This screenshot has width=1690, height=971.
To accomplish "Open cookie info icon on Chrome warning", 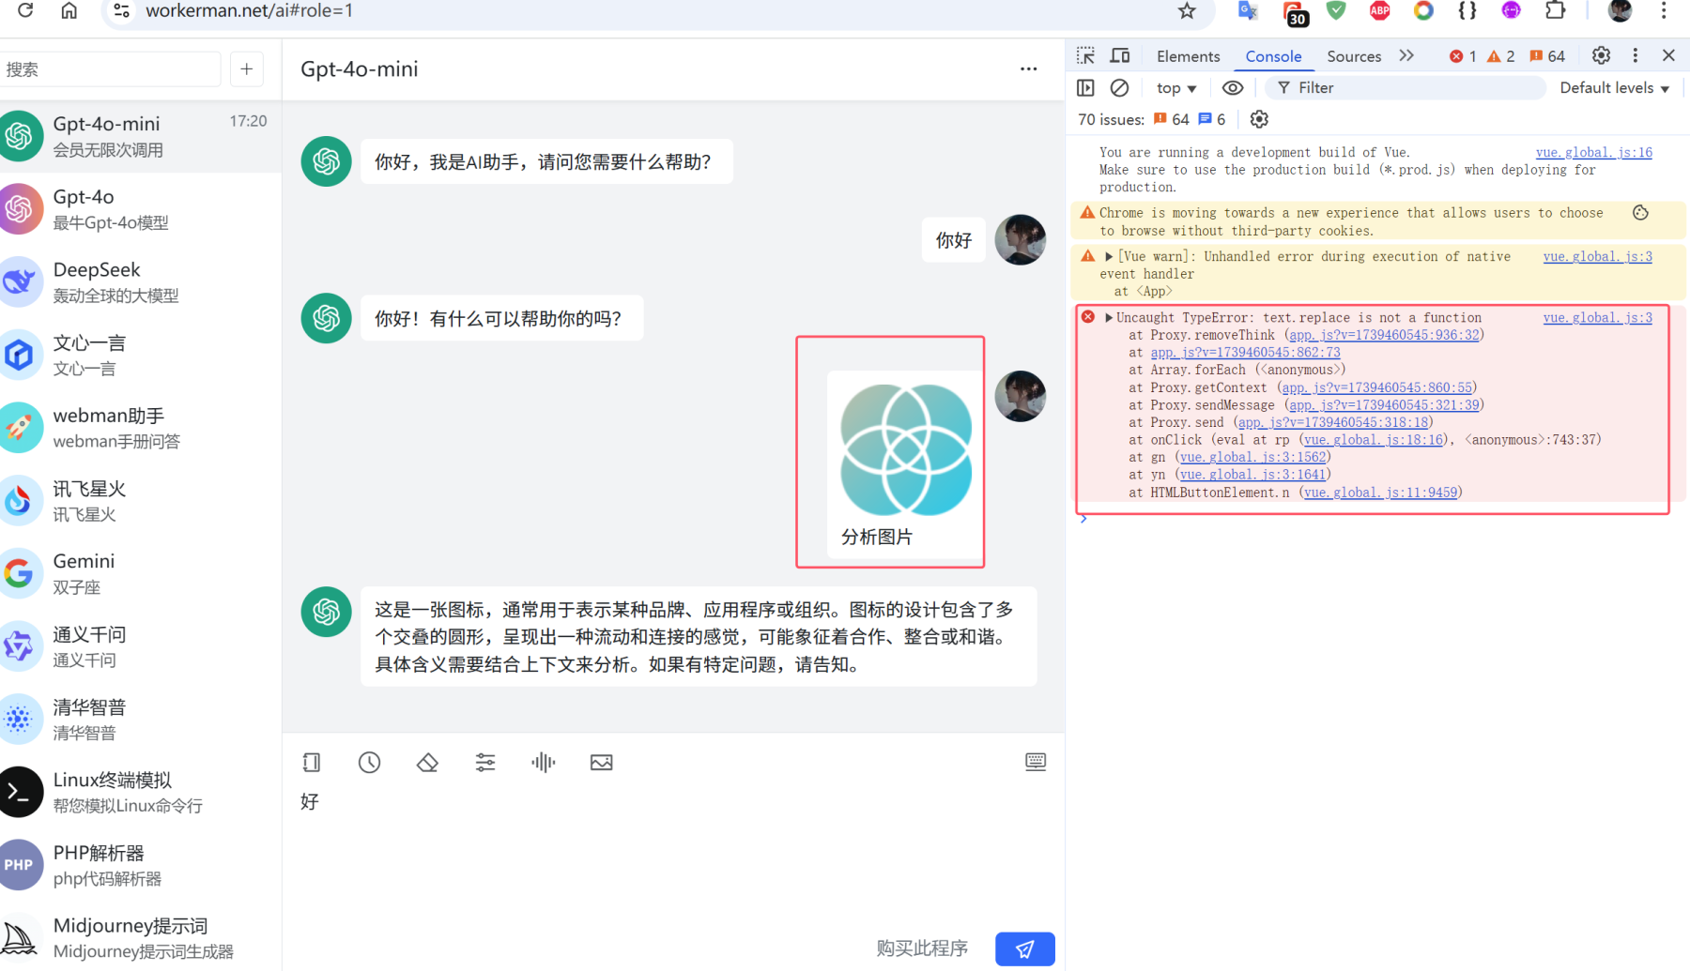I will 1640,213.
